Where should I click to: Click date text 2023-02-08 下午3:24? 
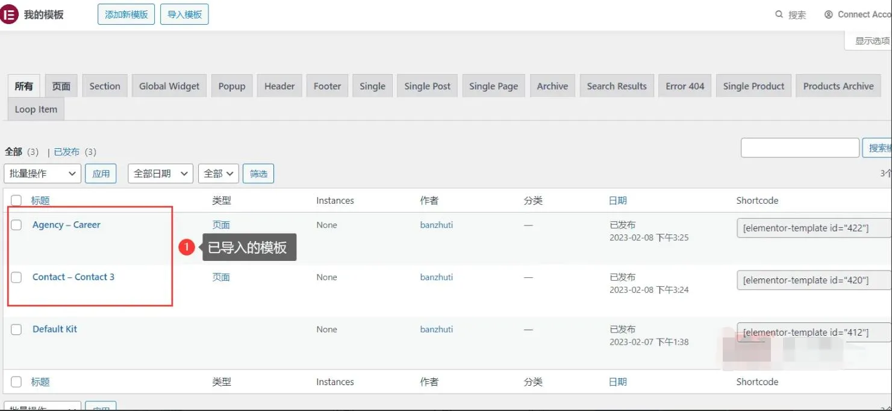[x=649, y=290]
